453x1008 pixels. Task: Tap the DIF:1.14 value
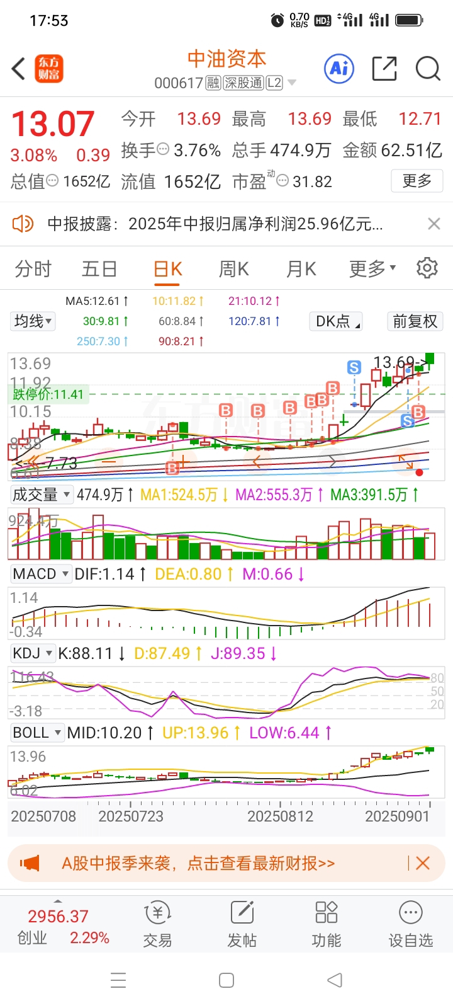coord(110,574)
